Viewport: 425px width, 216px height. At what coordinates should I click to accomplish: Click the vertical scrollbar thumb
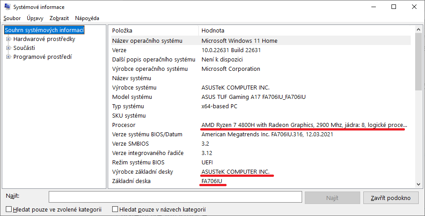418,61
